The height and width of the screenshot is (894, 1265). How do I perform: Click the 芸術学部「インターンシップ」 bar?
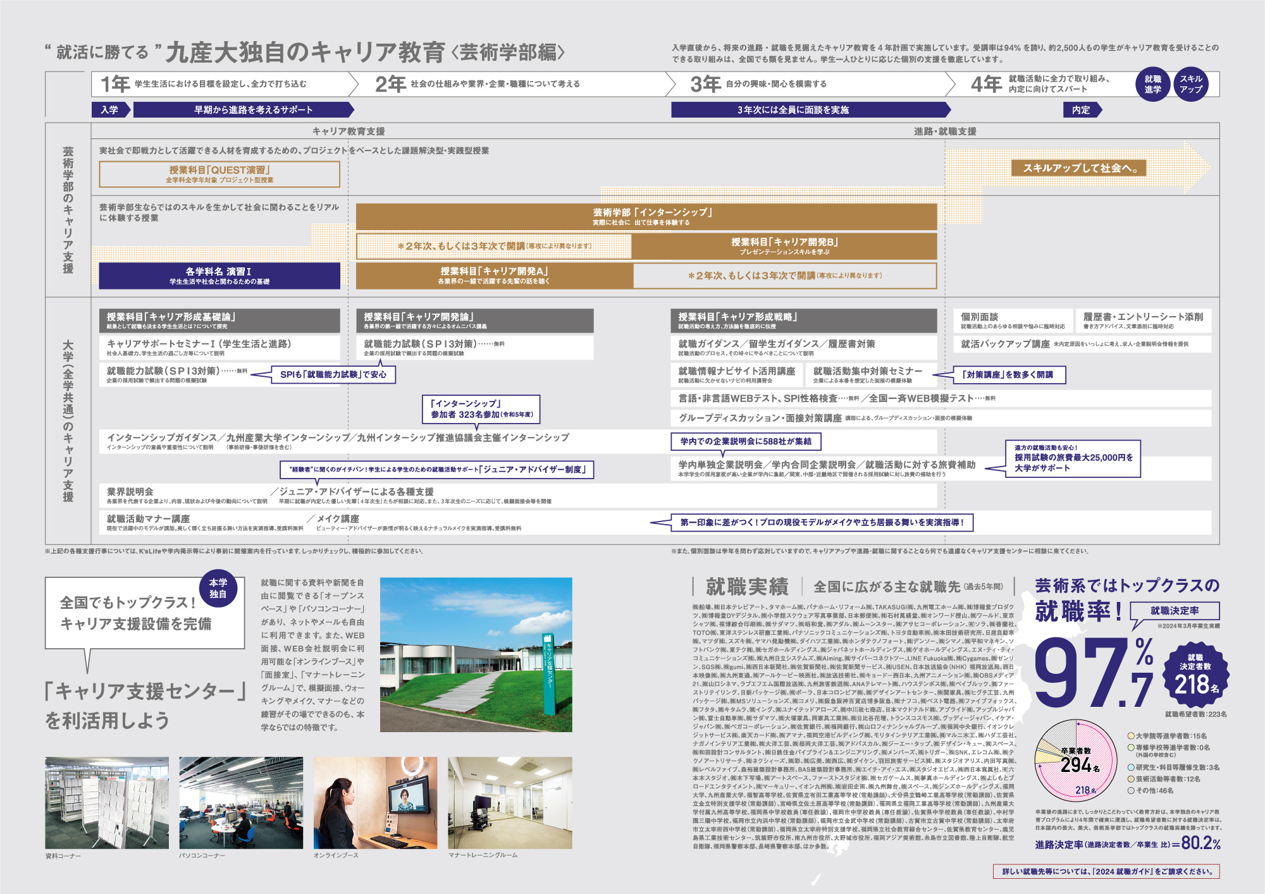pyautogui.click(x=646, y=217)
